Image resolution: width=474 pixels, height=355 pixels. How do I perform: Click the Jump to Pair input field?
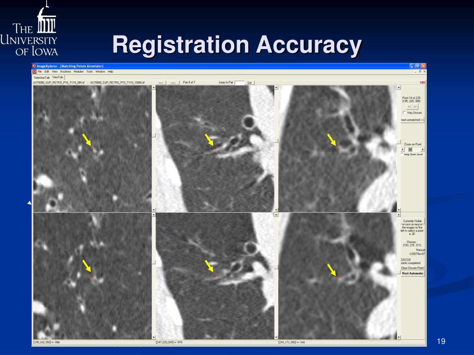click(x=239, y=83)
